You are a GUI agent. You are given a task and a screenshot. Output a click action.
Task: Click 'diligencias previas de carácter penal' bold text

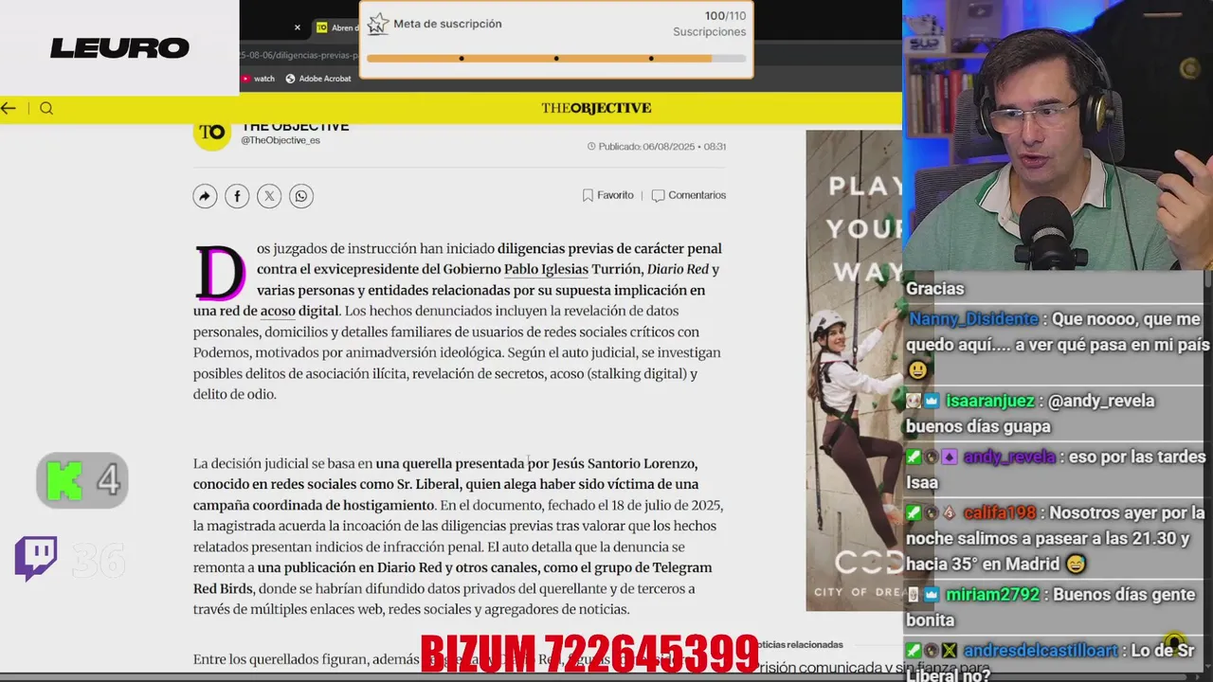(609, 248)
